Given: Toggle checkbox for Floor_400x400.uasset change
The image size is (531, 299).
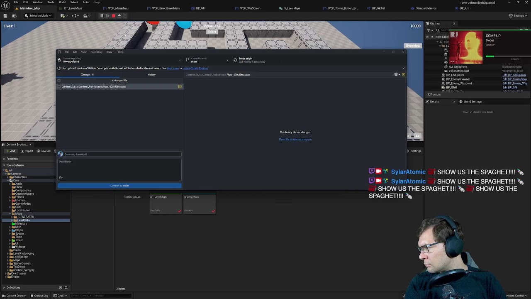Looking at the screenshot, I should (59, 87).
